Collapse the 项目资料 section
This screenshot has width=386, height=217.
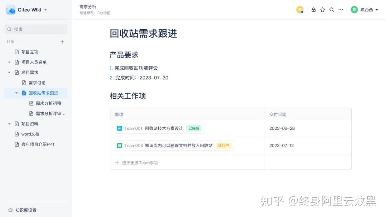tap(9, 124)
